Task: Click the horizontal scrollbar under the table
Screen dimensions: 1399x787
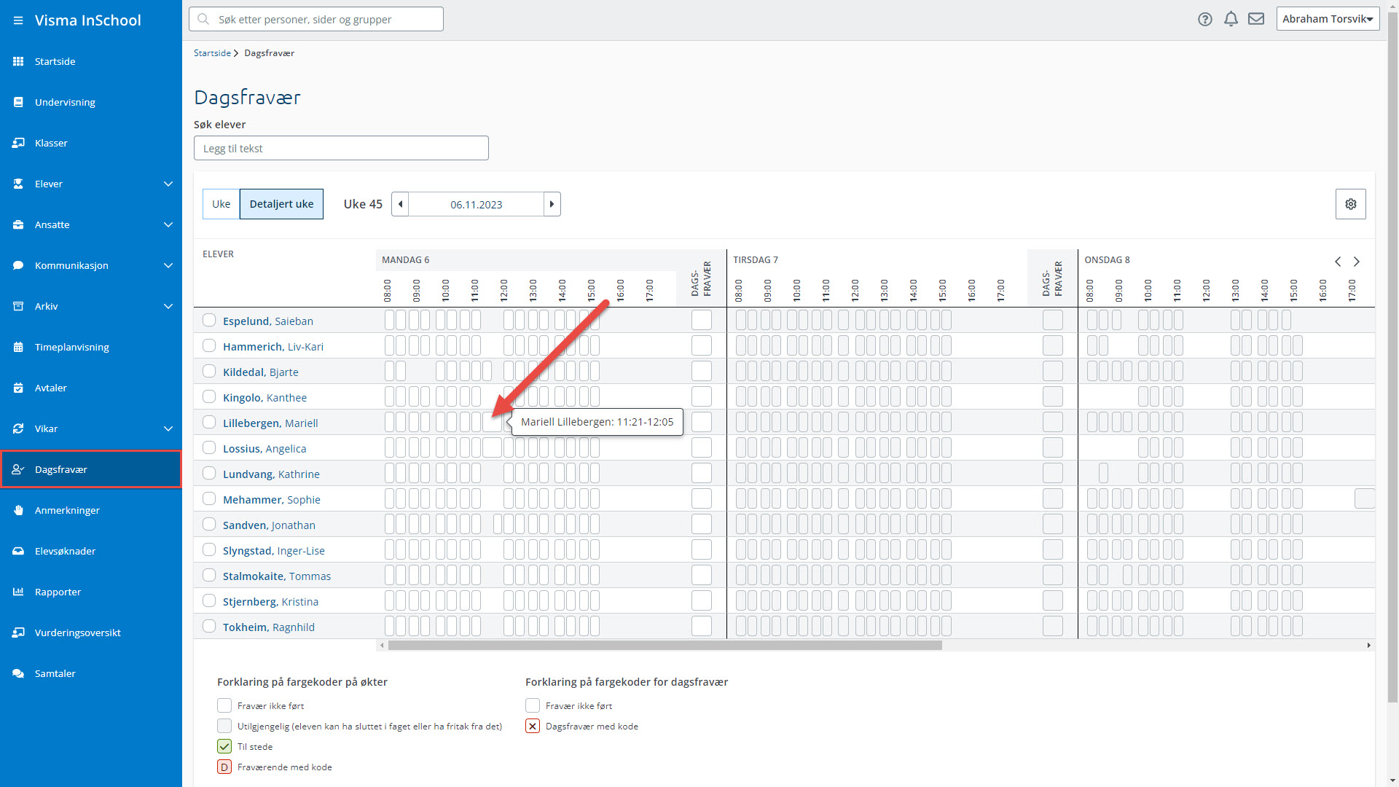Action: coord(665,646)
